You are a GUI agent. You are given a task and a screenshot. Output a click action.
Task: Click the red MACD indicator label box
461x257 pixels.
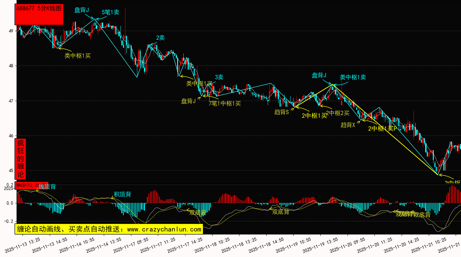click(x=32, y=185)
